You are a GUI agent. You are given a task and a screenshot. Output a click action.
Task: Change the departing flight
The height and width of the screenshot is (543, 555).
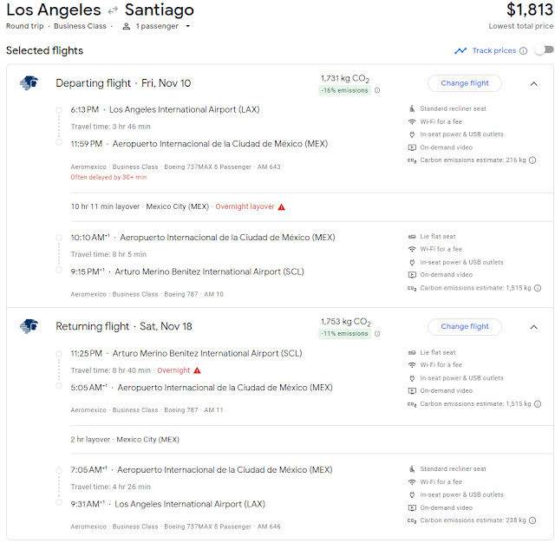point(465,83)
